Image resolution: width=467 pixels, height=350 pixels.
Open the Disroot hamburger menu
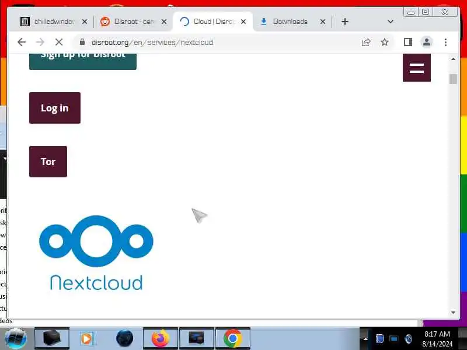pyautogui.click(x=417, y=68)
